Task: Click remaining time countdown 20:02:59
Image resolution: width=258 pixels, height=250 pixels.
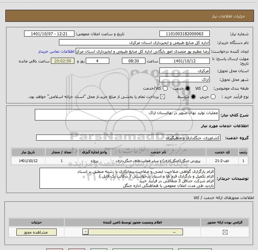Action: coord(63,61)
